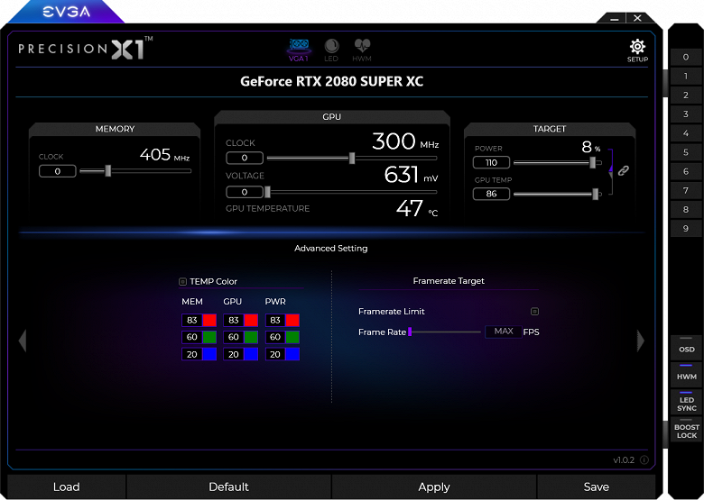704x500 pixels.
Task: Click the memory clock offset input field
Action: pos(58,171)
